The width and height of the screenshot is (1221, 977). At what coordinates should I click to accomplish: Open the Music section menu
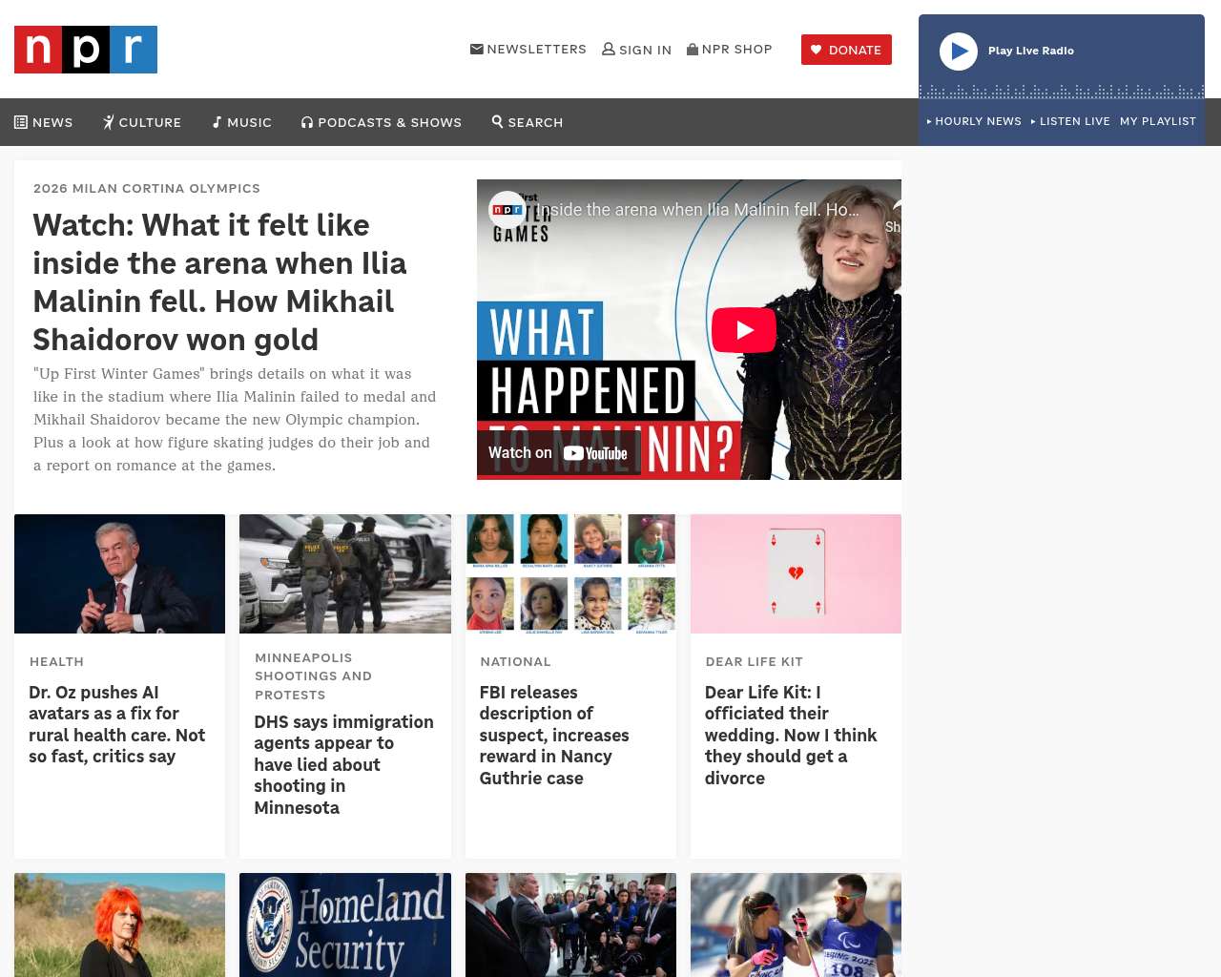(x=242, y=122)
